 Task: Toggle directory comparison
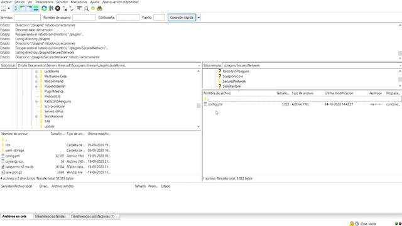(87, 8)
